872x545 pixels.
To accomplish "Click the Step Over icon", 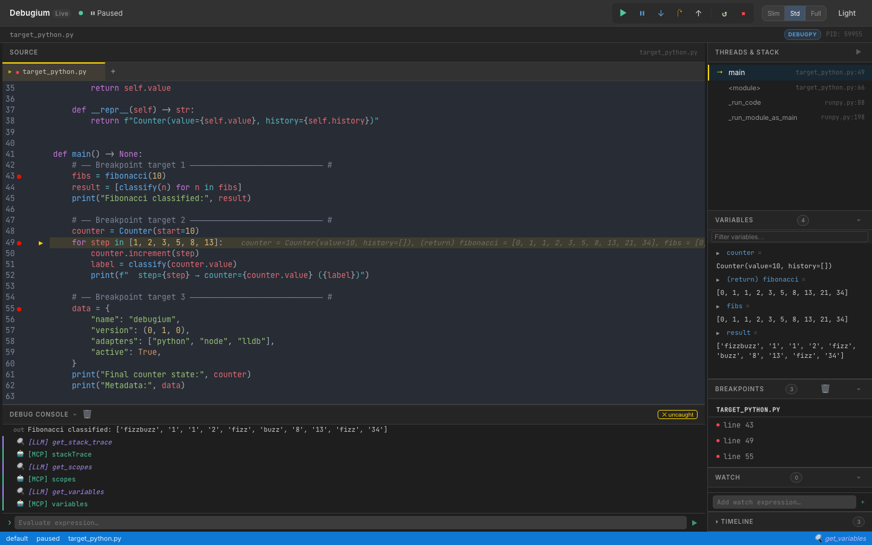I will (679, 13).
